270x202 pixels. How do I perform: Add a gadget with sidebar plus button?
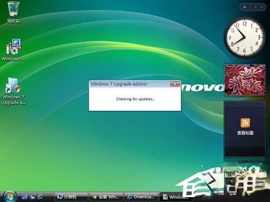click(x=245, y=7)
